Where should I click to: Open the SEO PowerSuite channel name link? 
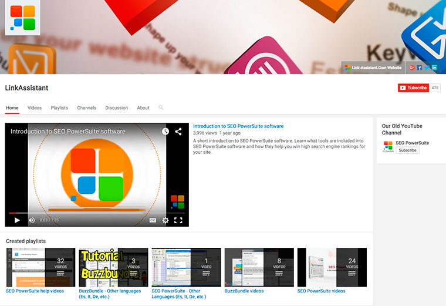pyautogui.click(x=413, y=143)
